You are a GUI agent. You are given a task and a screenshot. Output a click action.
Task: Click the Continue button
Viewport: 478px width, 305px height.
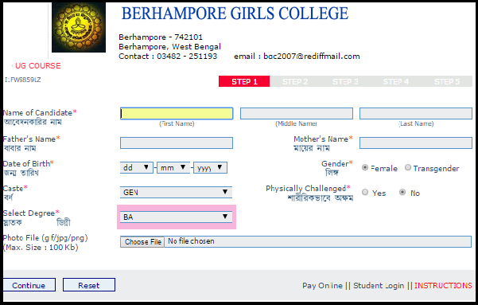pos(29,285)
